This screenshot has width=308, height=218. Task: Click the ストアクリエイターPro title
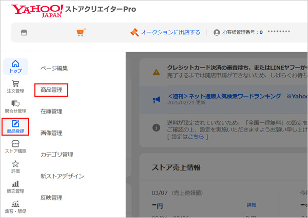(x=101, y=9)
